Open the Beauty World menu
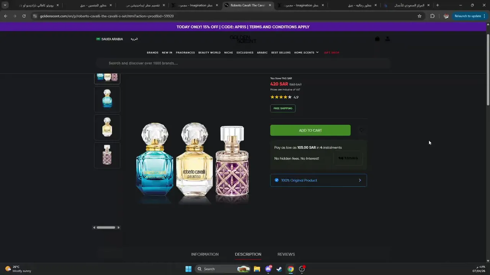The height and width of the screenshot is (275, 490). (x=209, y=53)
